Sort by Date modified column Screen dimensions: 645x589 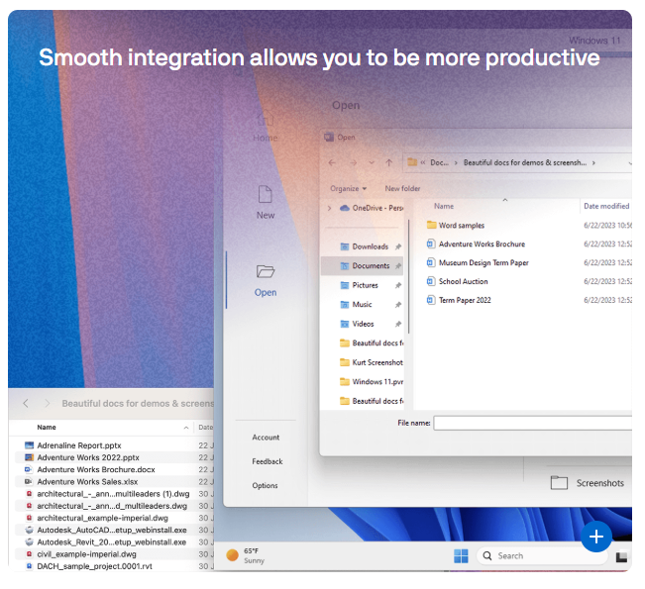pos(606,206)
